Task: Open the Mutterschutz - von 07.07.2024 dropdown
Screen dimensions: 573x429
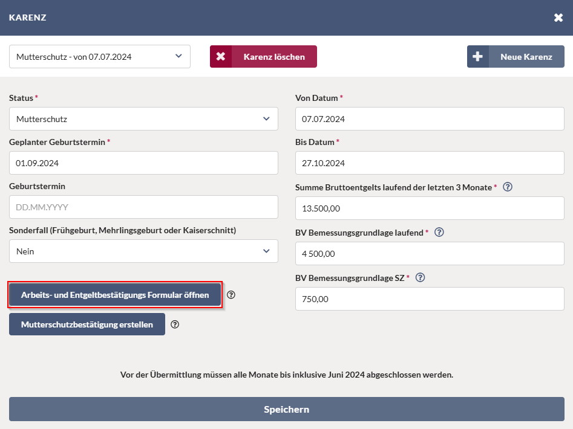Action: [100, 57]
